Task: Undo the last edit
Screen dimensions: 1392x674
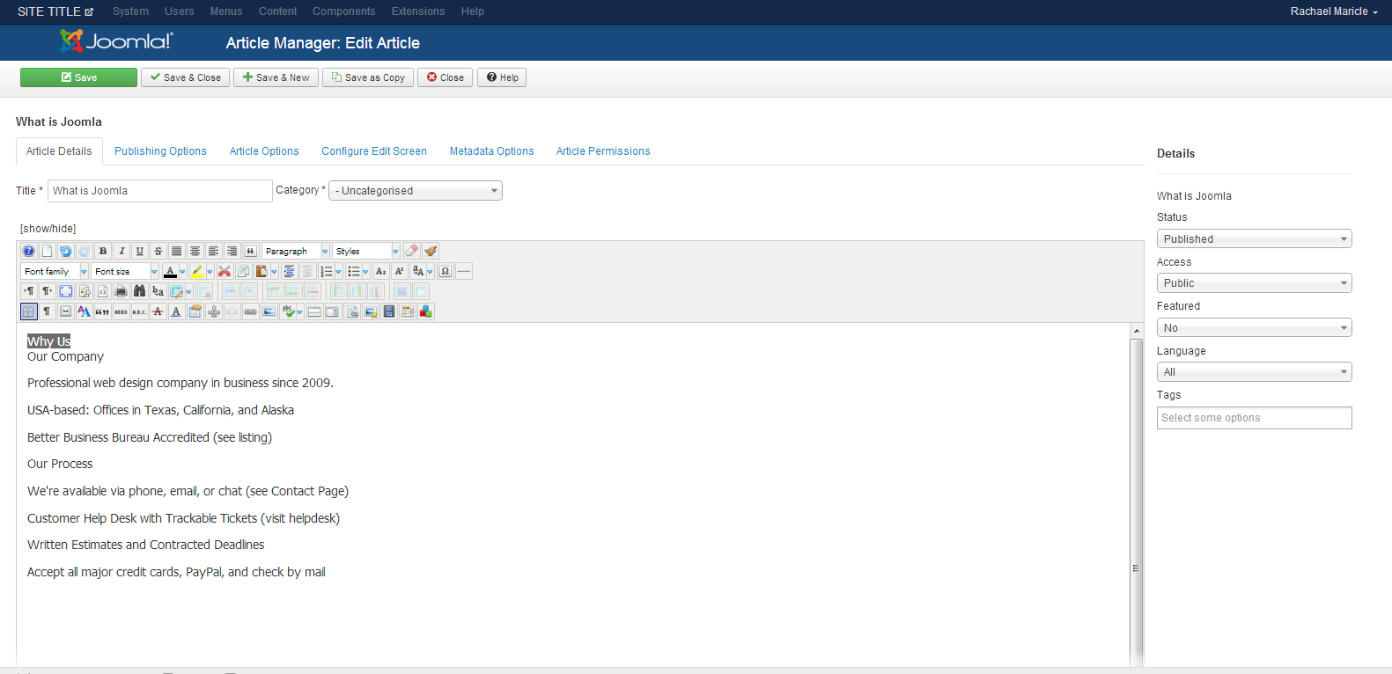Action: point(65,251)
